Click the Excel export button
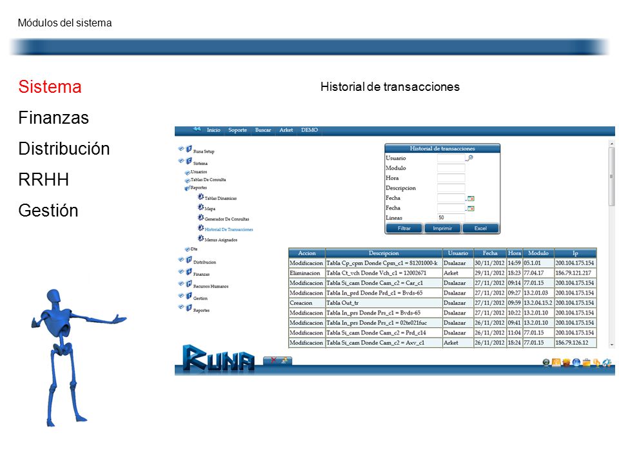This screenshot has width=619, height=464. coord(480,228)
